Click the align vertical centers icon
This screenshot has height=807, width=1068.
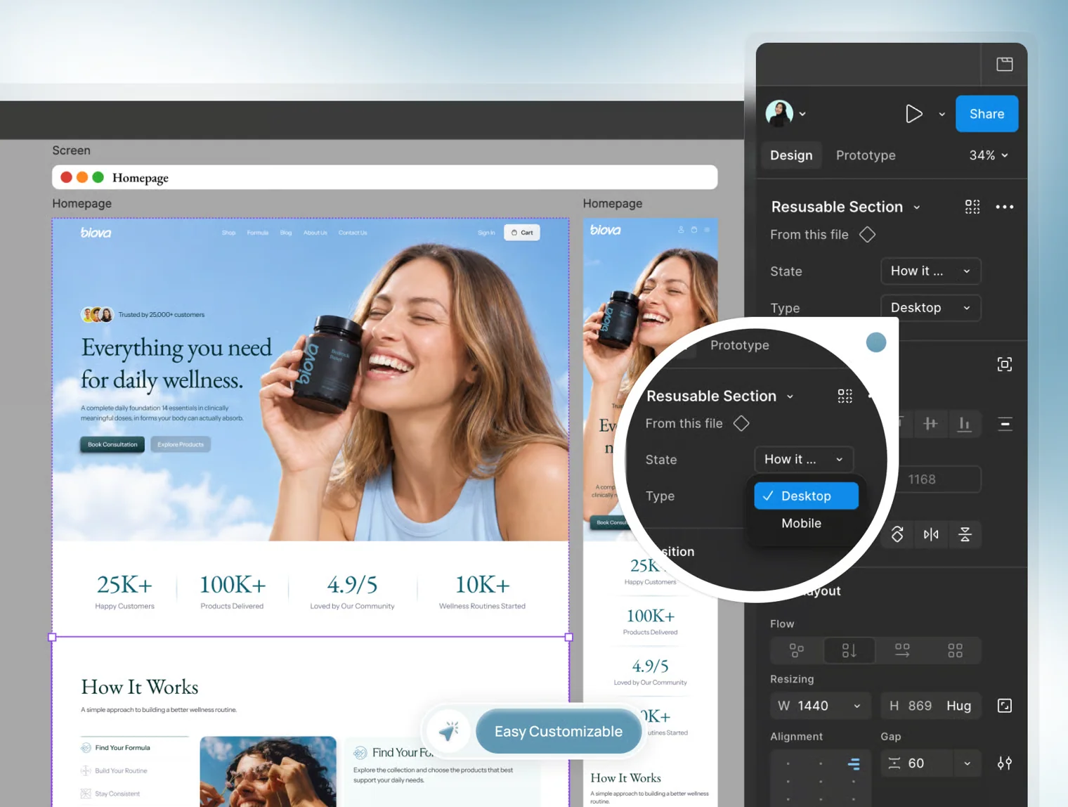pyautogui.click(x=930, y=423)
